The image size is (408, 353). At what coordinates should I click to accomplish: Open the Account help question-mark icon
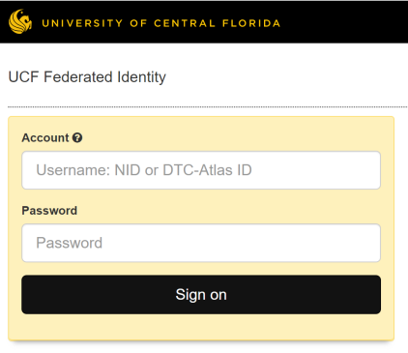click(77, 137)
